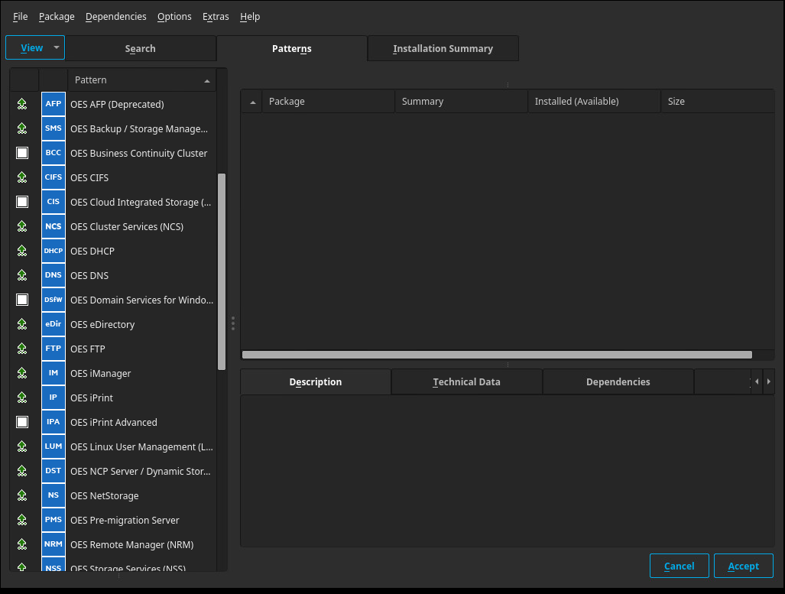
Task: Open the Dependencies menu
Action: [115, 16]
